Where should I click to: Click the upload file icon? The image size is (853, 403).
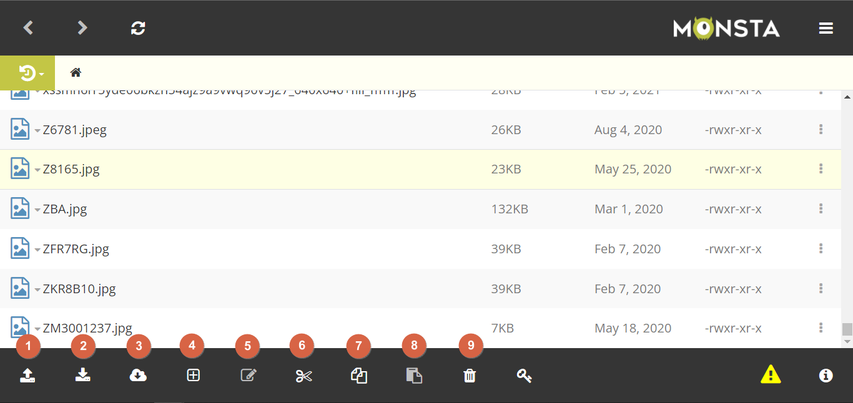(27, 376)
